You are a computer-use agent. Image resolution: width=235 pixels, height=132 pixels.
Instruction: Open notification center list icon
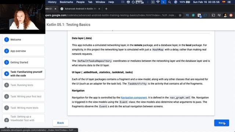[229, 2]
